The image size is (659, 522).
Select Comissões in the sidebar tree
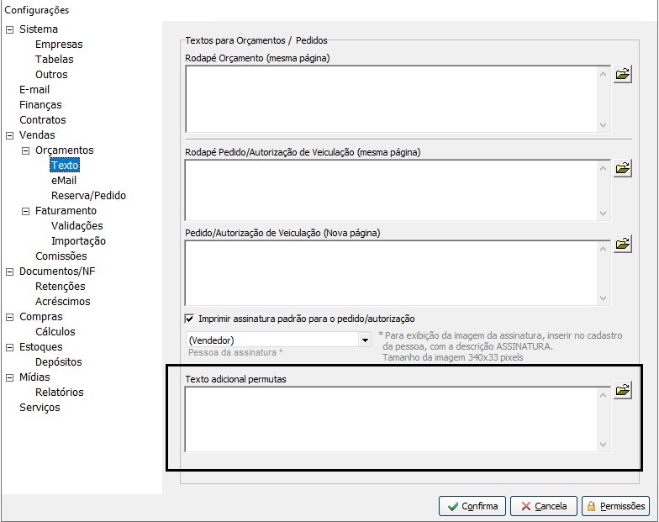[61, 256]
